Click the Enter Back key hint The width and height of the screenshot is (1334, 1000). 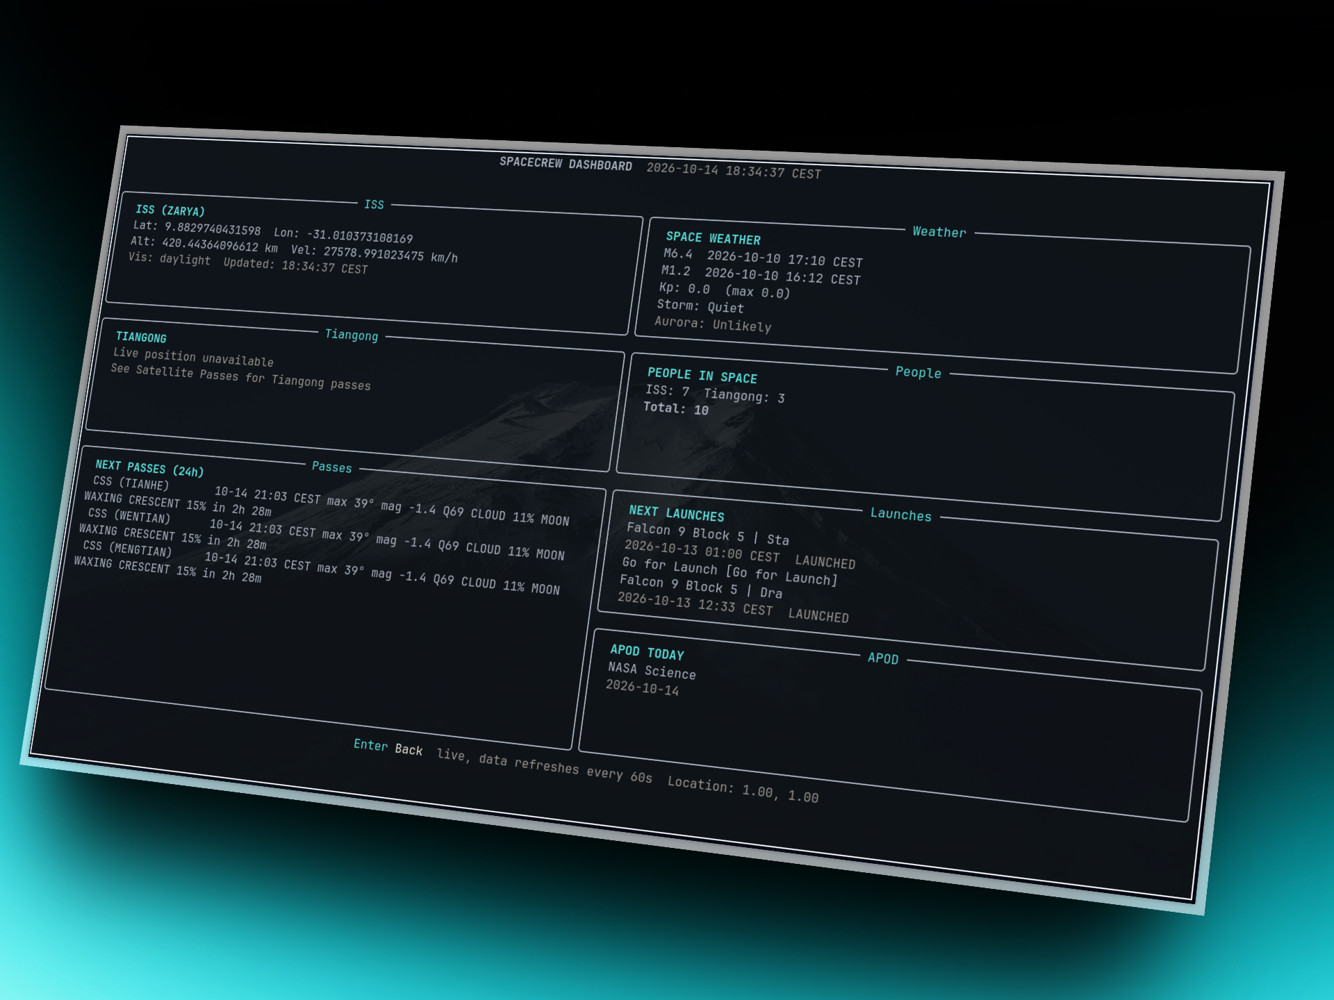click(x=388, y=747)
